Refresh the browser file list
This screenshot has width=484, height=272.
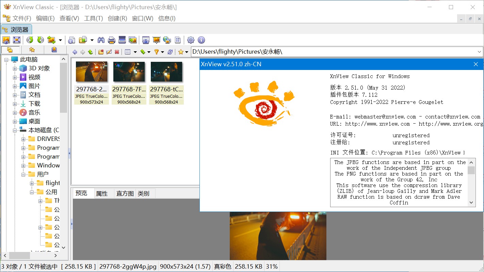170,52
